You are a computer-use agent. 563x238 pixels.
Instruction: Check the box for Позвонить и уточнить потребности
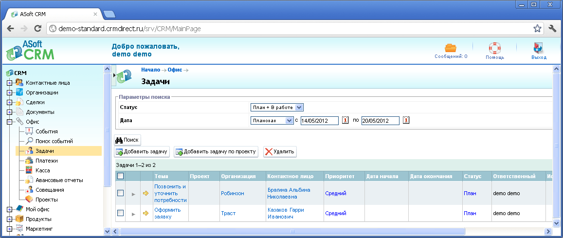121,193
